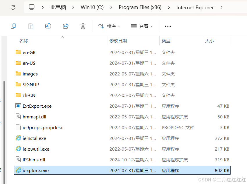Sort by 类型 column header
247x184 pixels.
click(x=166, y=41)
